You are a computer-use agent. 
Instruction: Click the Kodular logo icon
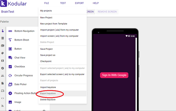(4, 3)
